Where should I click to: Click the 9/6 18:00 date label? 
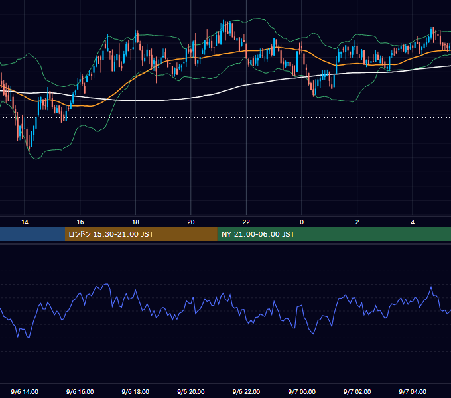pyautogui.click(x=135, y=391)
